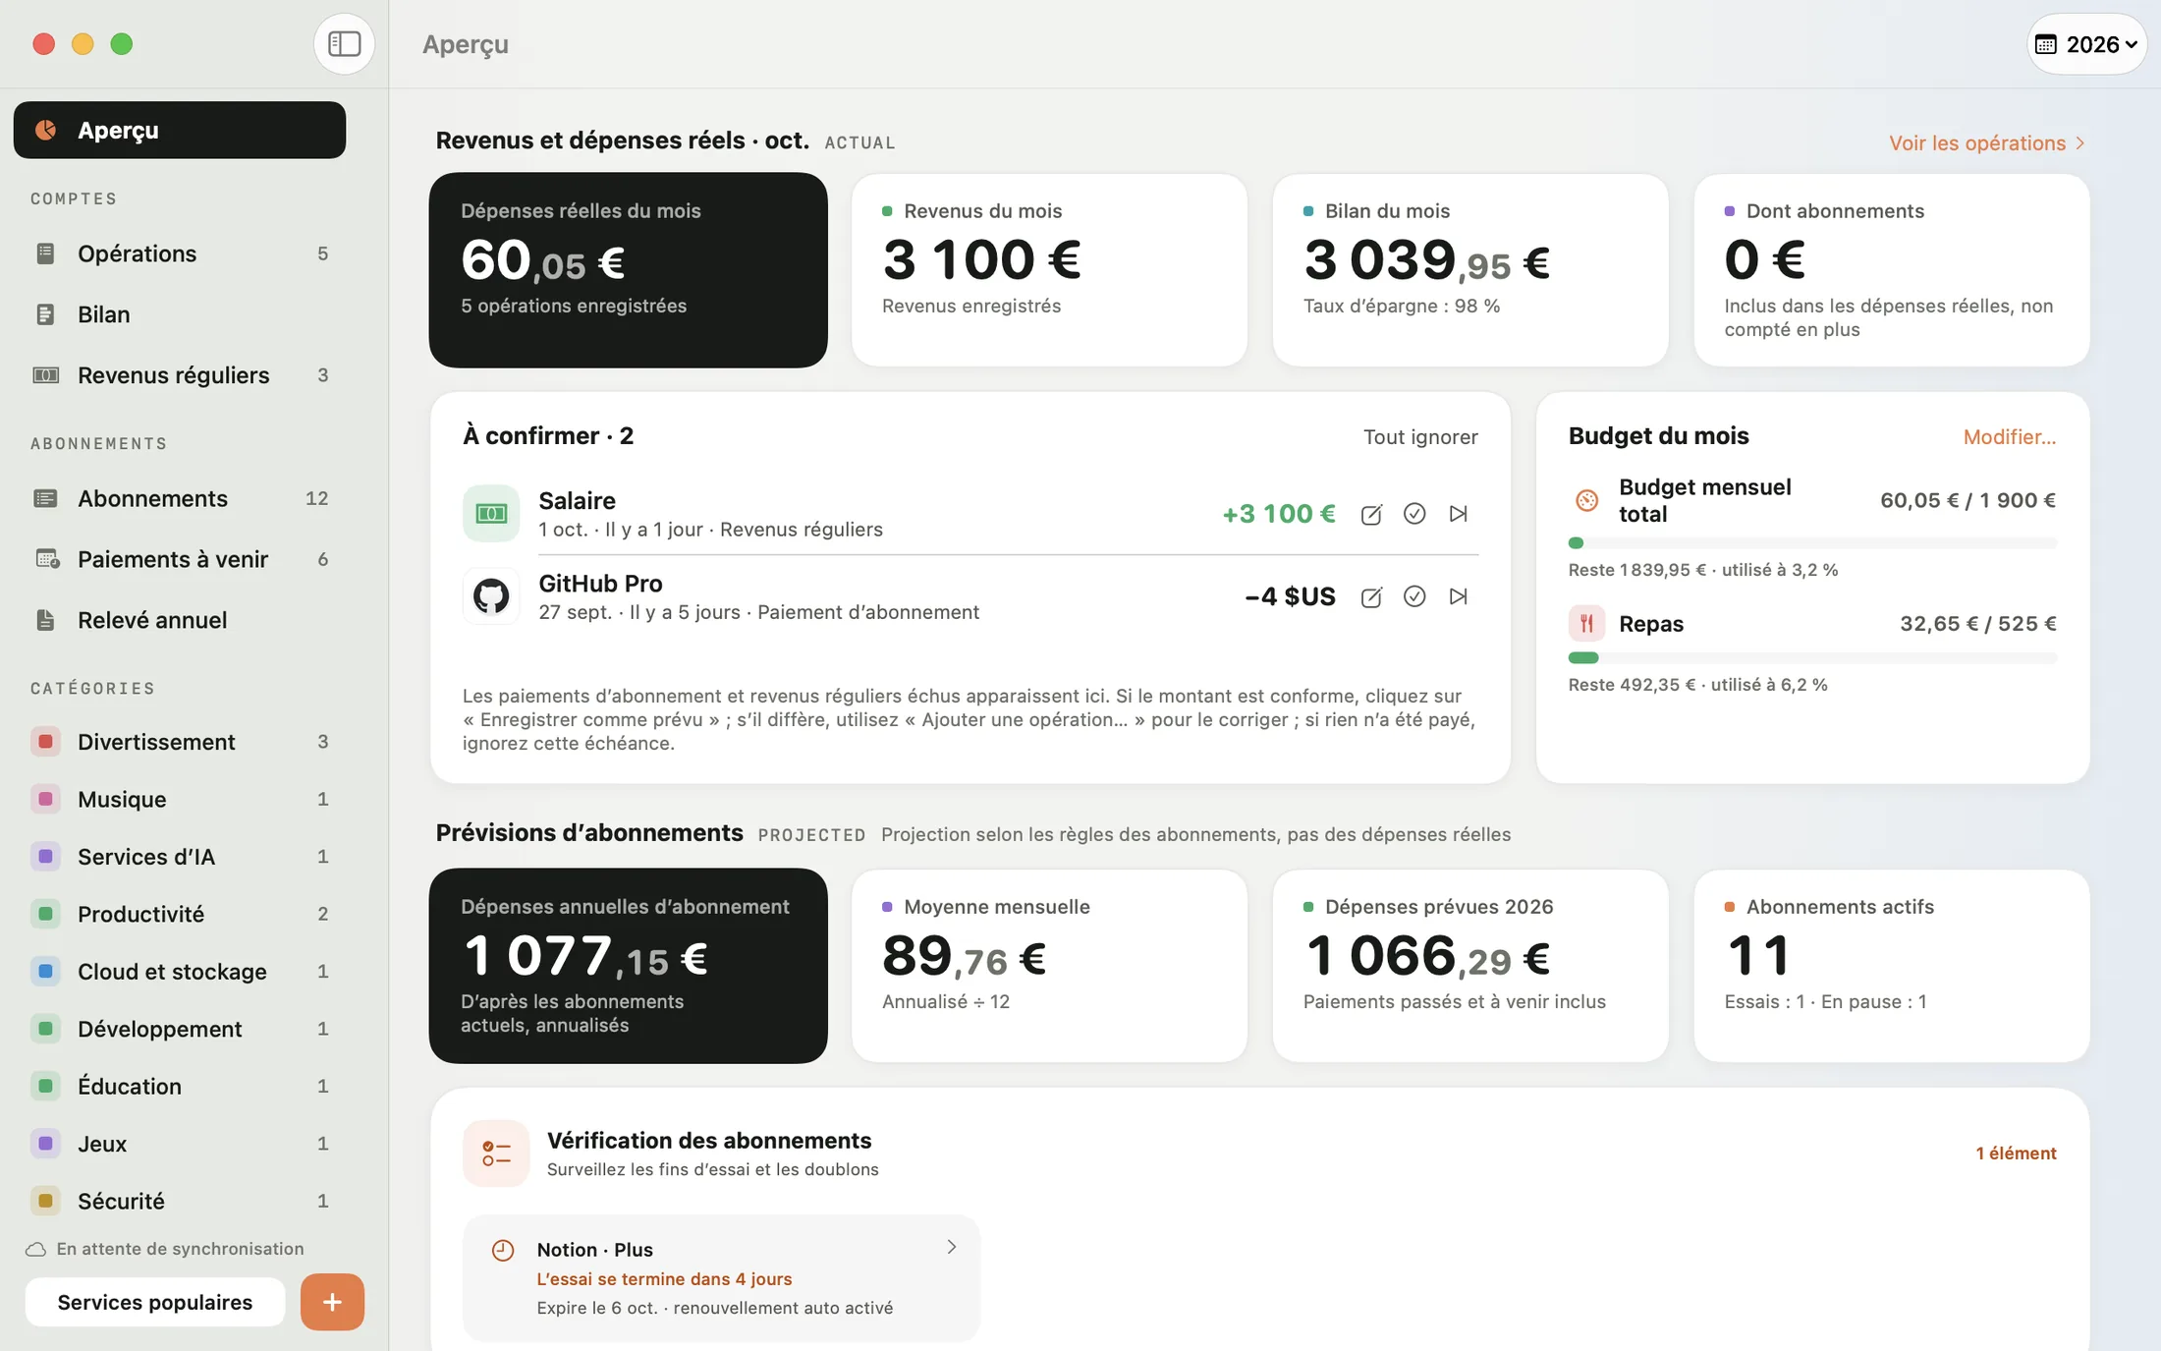Click the orange plus add button
Viewport: 2161px width, 1351px height.
tap(332, 1302)
